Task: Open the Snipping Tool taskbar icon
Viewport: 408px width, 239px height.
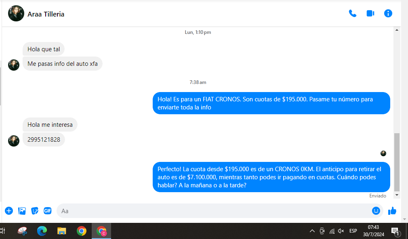Action: (22, 231)
